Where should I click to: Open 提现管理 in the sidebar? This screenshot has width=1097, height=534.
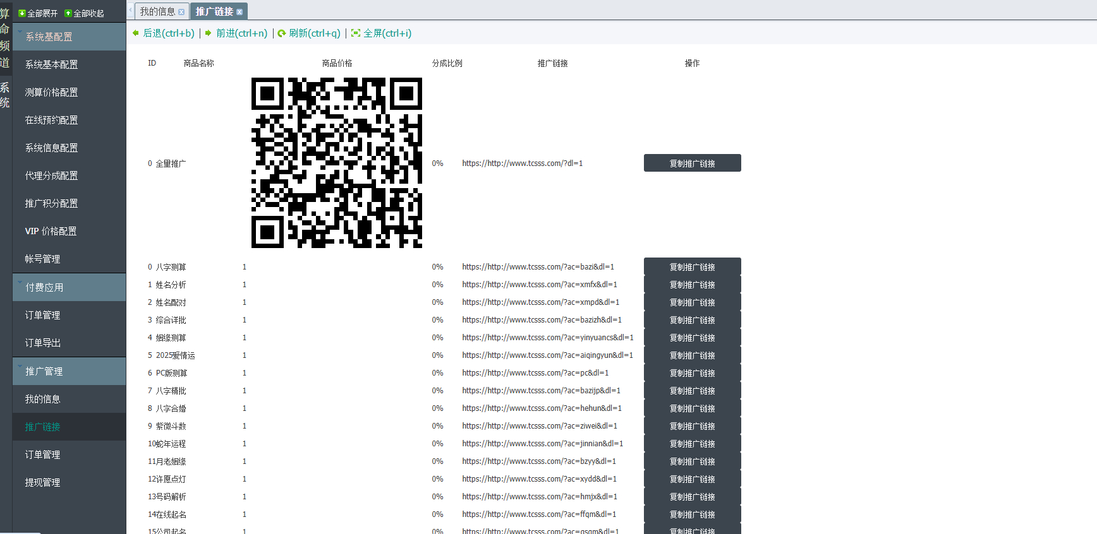[x=42, y=482]
